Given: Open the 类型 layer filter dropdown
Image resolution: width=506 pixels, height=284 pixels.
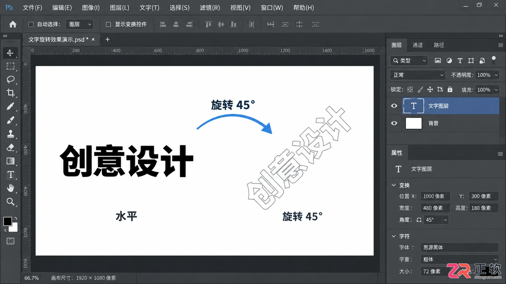Looking at the screenshot, I should (409, 61).
